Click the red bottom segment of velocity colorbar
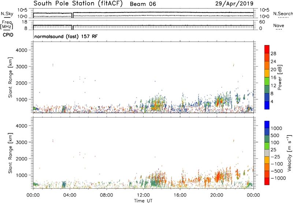 click(x=267, y=181)
